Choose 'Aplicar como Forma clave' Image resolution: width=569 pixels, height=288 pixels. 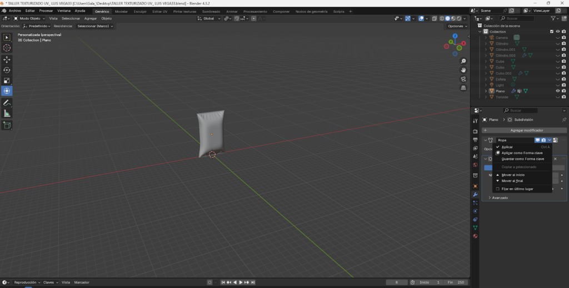[523, 153]
